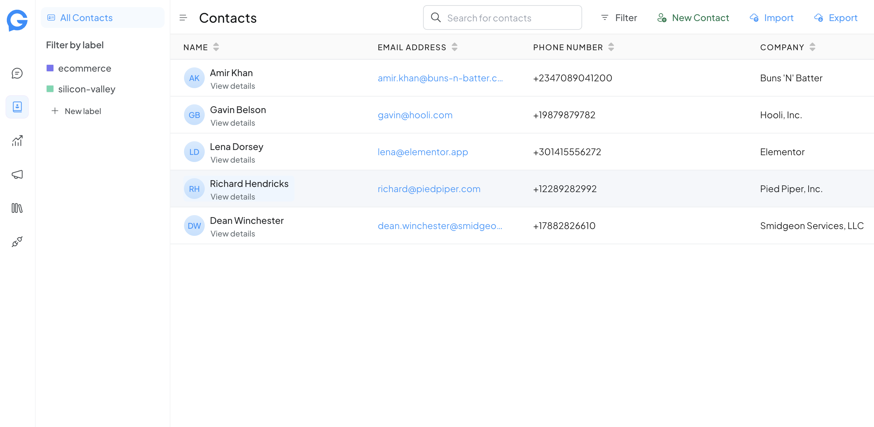Sort the COMPANY column
Screen dimensions: 874x427
point(812,47)
